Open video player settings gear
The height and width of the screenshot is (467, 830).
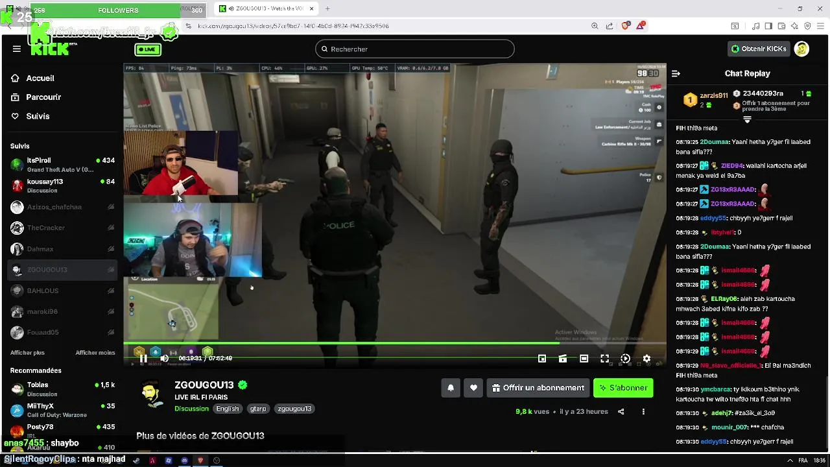(646, 359)
